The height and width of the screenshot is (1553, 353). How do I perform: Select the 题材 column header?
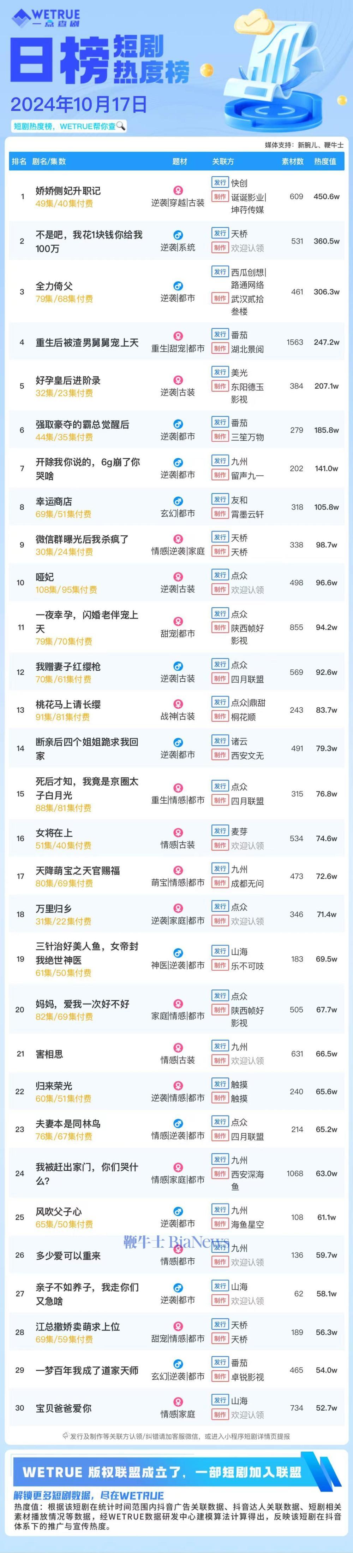click(180, 161)
